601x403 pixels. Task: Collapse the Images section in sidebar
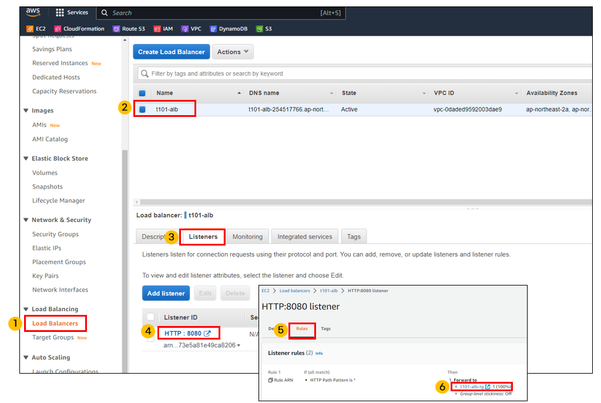[x=26, y=110]
